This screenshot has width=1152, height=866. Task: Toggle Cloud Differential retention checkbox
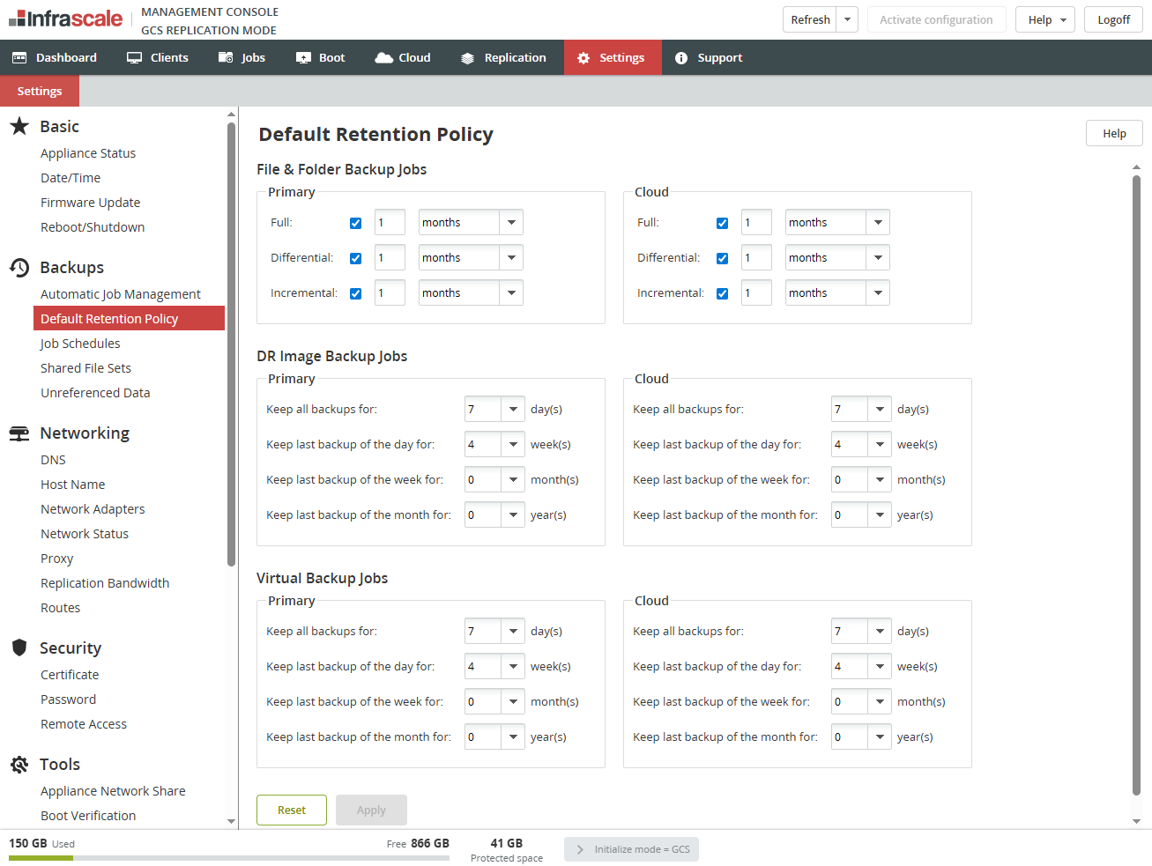coord(722,259)
